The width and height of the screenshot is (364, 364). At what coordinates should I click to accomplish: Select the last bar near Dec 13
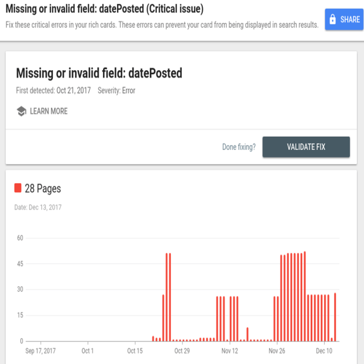(x=335, y=317)
